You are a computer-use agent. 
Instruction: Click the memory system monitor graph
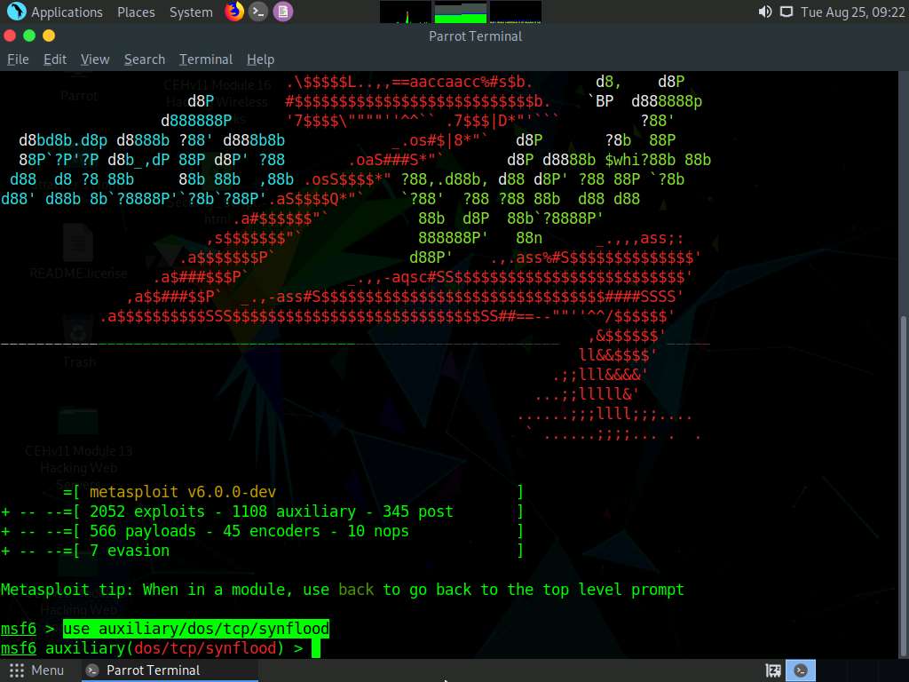click(461, 12)
